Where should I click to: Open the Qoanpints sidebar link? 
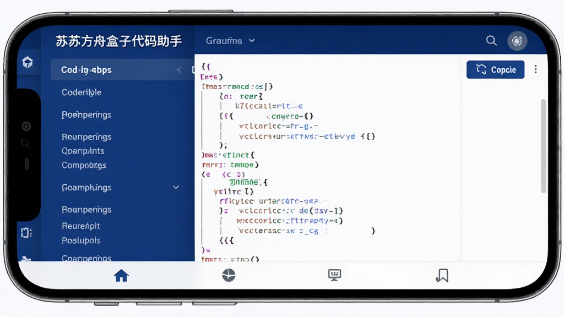83,151
